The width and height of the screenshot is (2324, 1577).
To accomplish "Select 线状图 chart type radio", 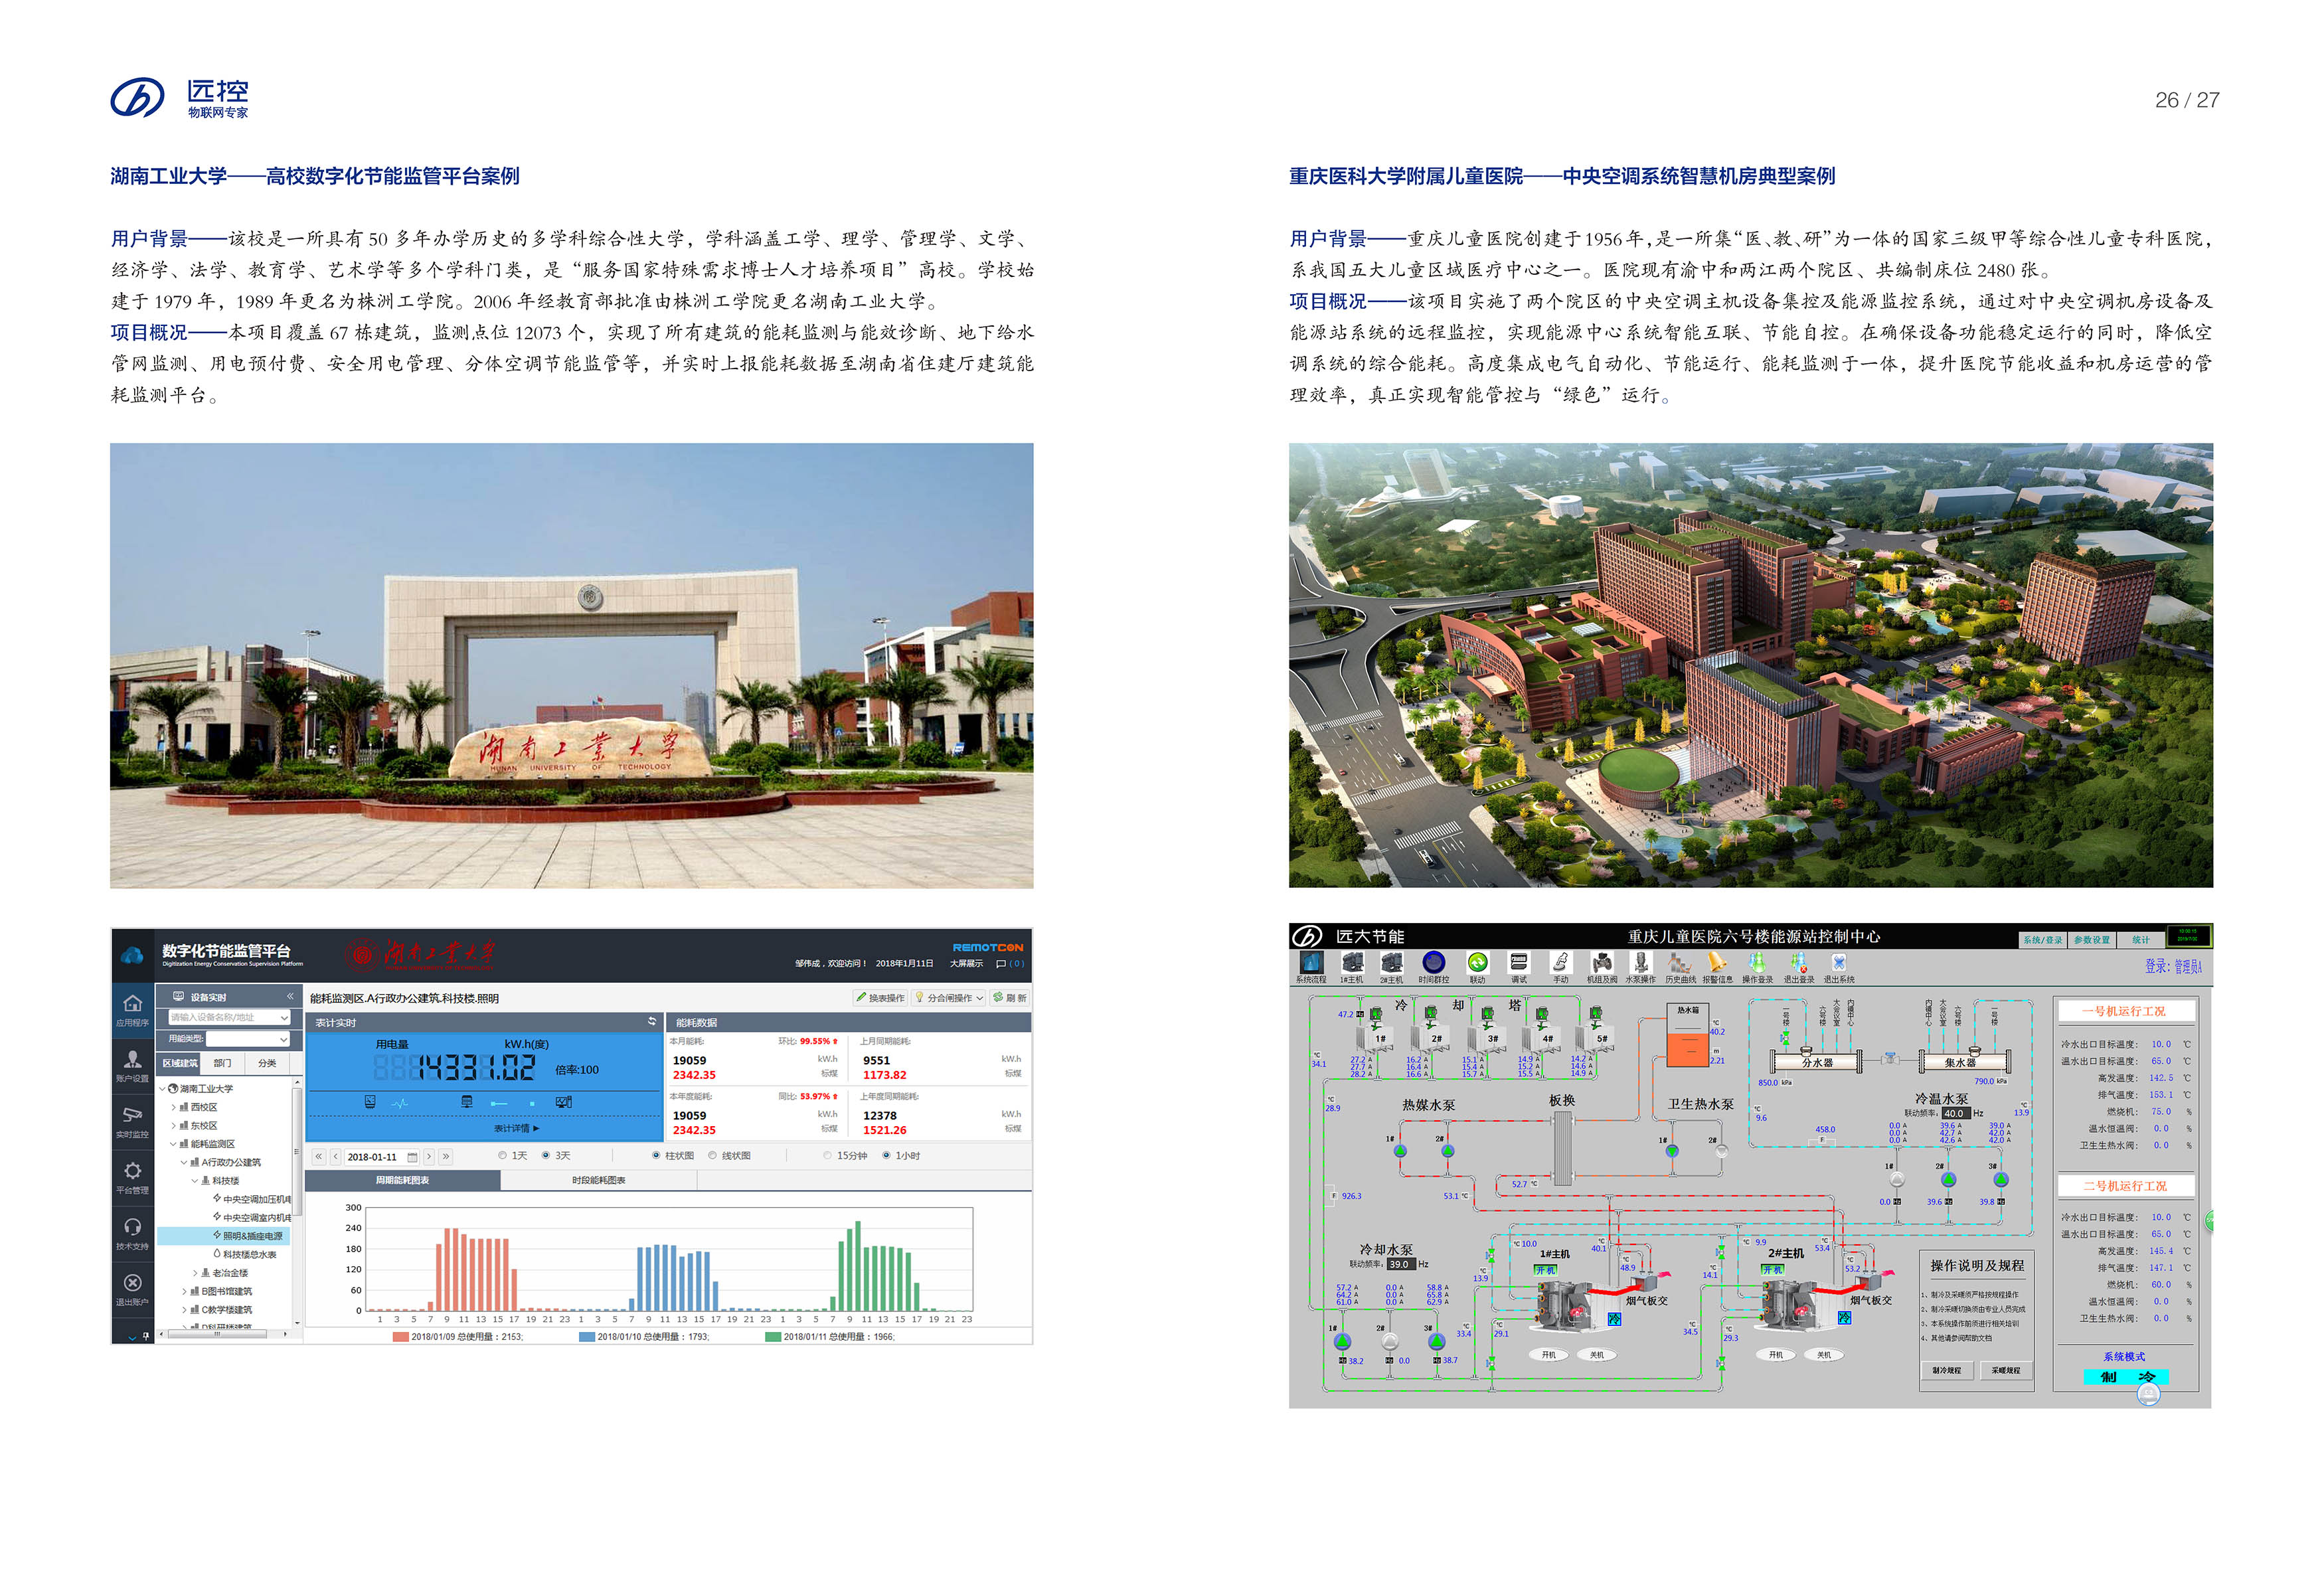I will coord(712,1156).
